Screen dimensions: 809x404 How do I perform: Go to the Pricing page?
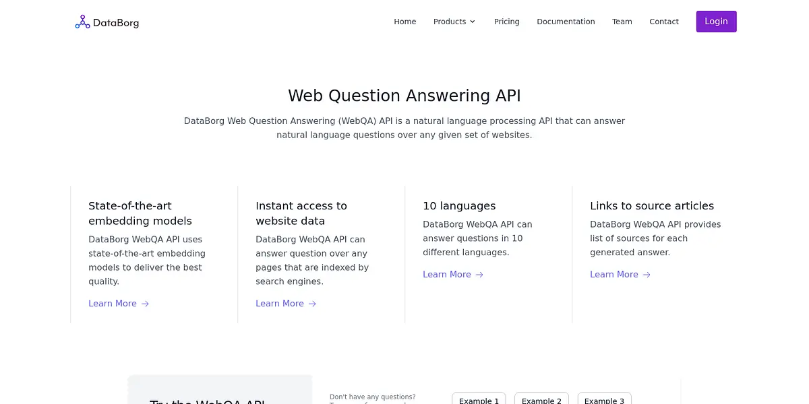(506, 22)
